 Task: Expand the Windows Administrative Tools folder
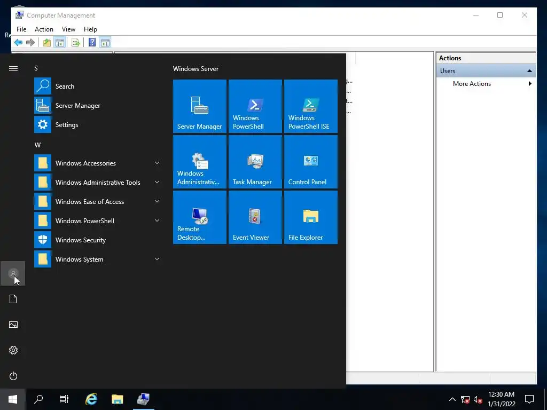point(97,182)
